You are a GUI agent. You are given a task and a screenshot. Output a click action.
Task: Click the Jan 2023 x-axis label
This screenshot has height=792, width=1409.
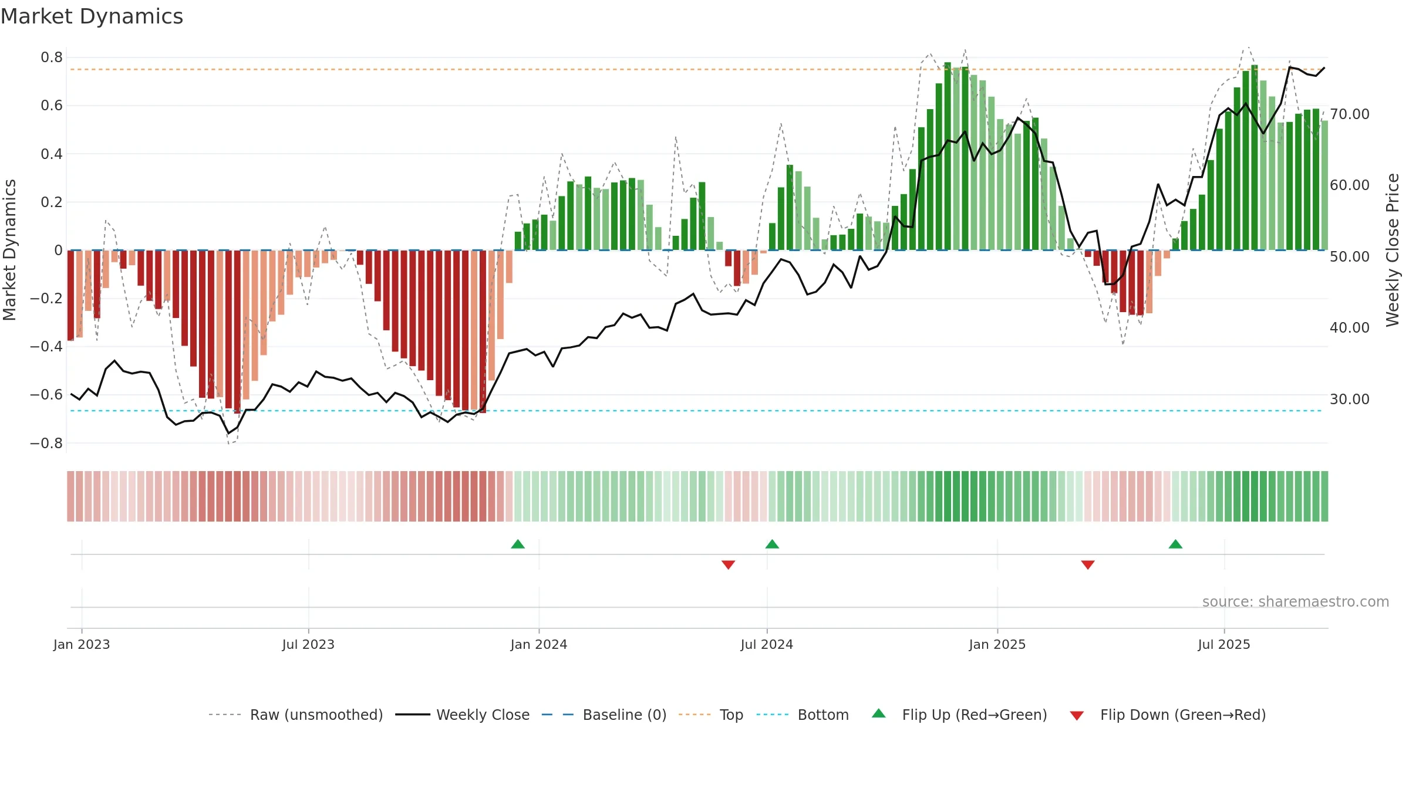(82, 644)
